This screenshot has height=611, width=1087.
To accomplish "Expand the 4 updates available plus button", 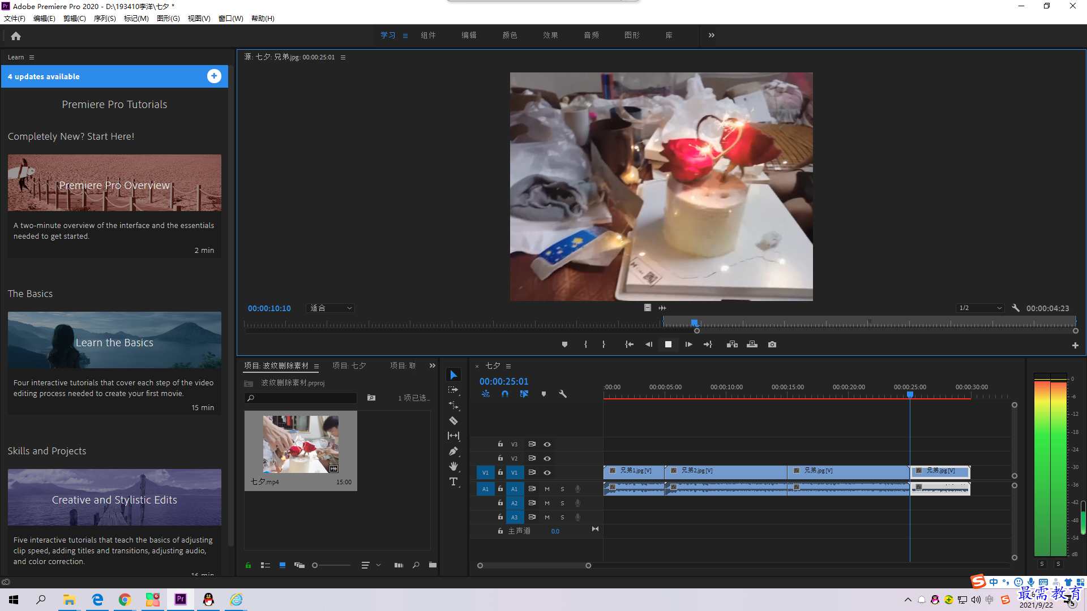I will click(x=214, y=76).
